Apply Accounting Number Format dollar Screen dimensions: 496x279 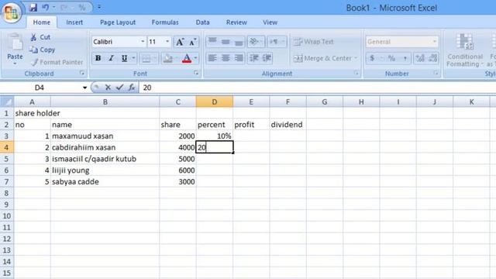(372, 58)
